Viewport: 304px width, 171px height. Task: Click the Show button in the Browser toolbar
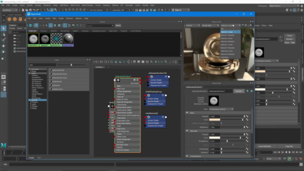pos(118,26)
